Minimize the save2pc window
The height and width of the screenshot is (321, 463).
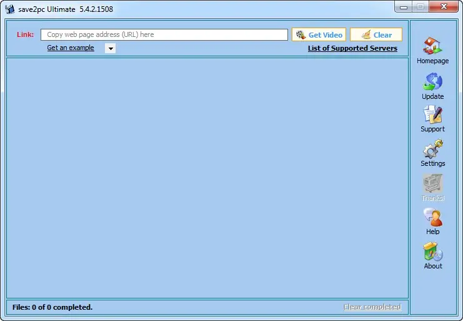pos(404,6)
